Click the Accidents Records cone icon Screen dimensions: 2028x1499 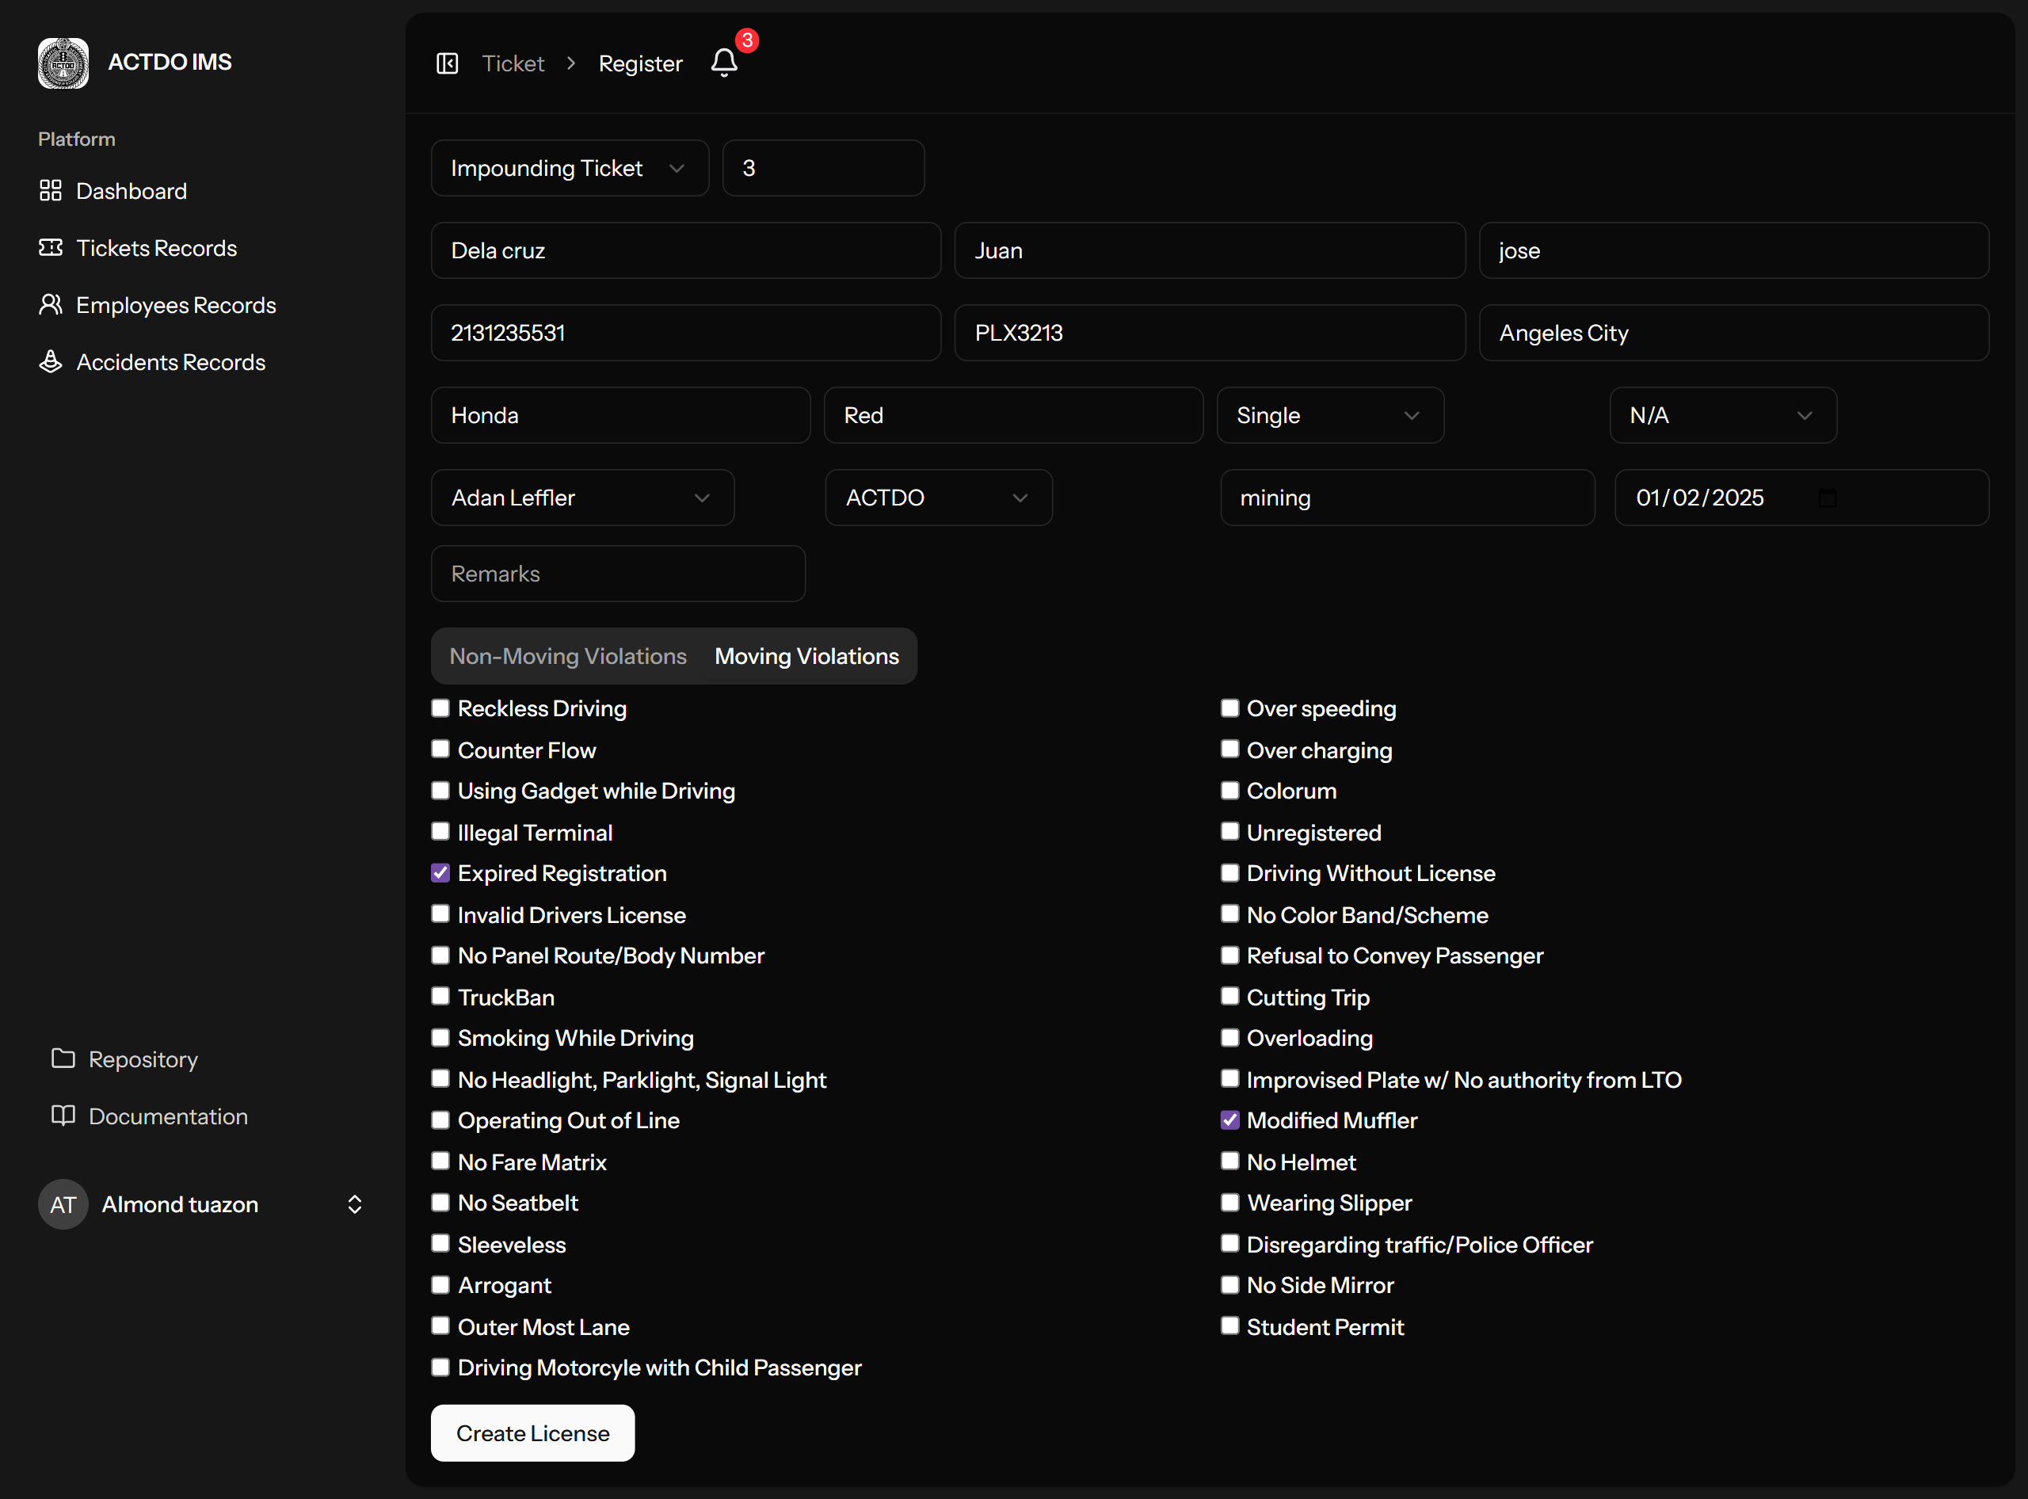click(x=51, y=362)
